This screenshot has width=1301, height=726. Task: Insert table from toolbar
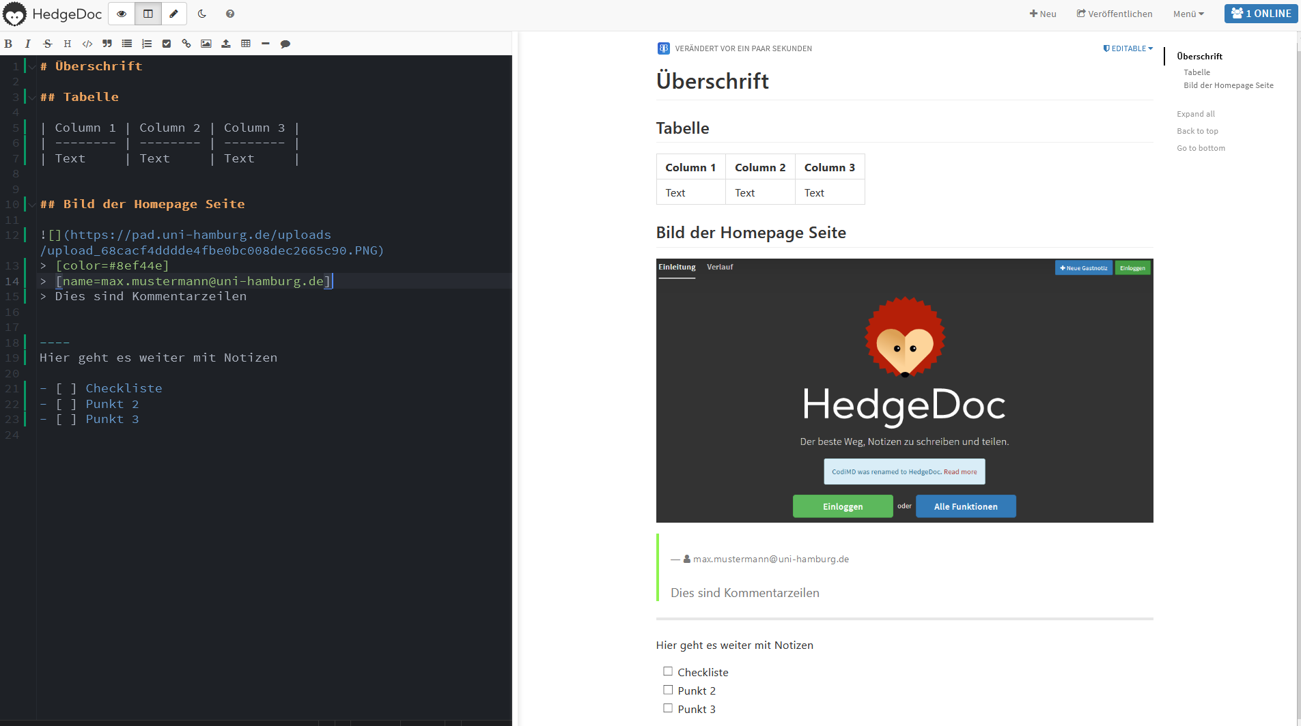[x=246, y=44]
